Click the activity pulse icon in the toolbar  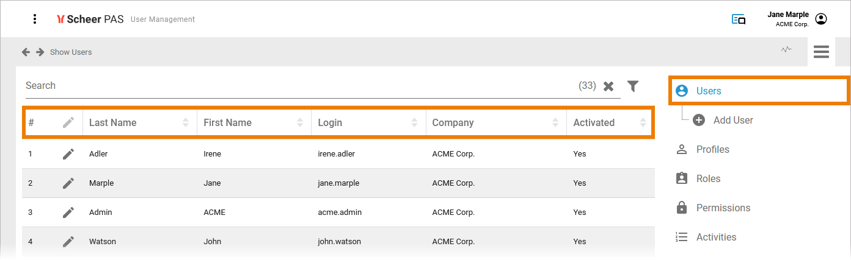click(x=786, y=49)
